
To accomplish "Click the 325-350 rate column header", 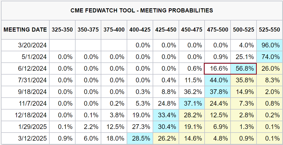I will (62, 30).
